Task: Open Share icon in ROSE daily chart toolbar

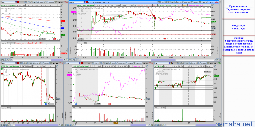Action: click(26, 2)
